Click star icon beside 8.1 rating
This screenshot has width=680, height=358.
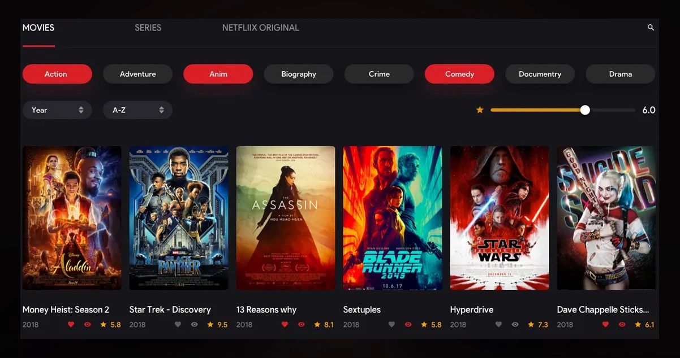coord(317,325)
